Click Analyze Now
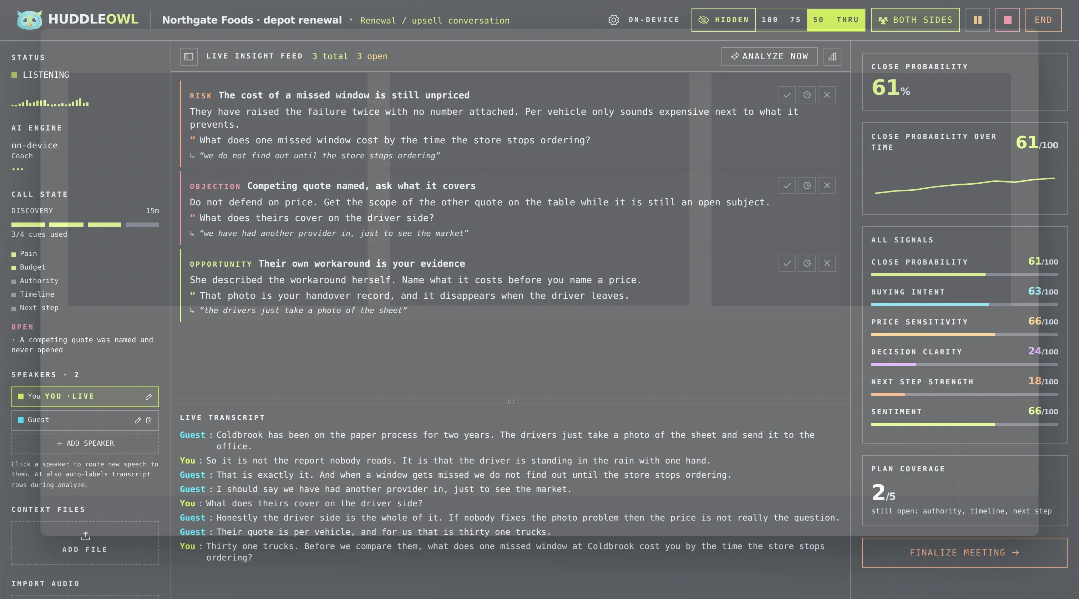Viewport: 1079px width, 599px height. click(769, 56)
